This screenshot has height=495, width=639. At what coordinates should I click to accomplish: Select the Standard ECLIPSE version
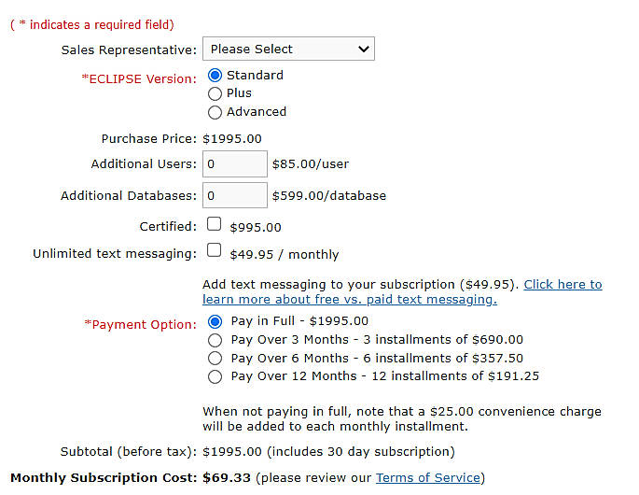(215, 75)
